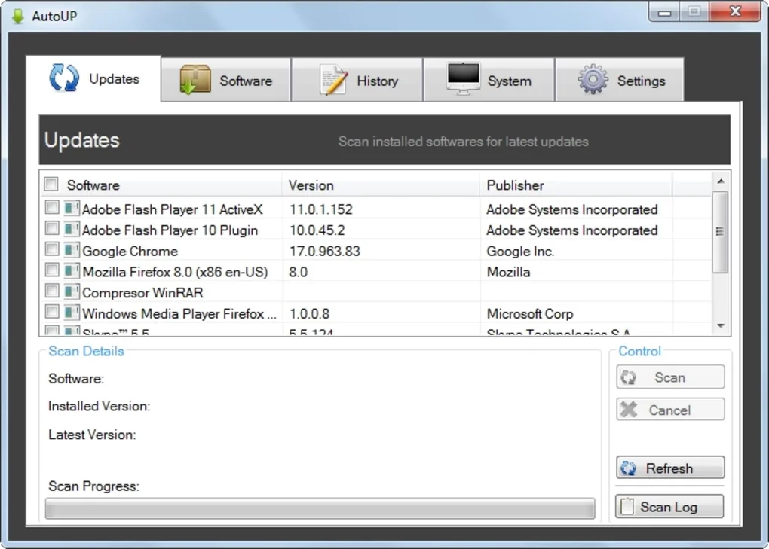This screenshot has width=769, height=549.
Task: Enable the Windows Media Player Firefox checkbox
Action: pos(52,312)
